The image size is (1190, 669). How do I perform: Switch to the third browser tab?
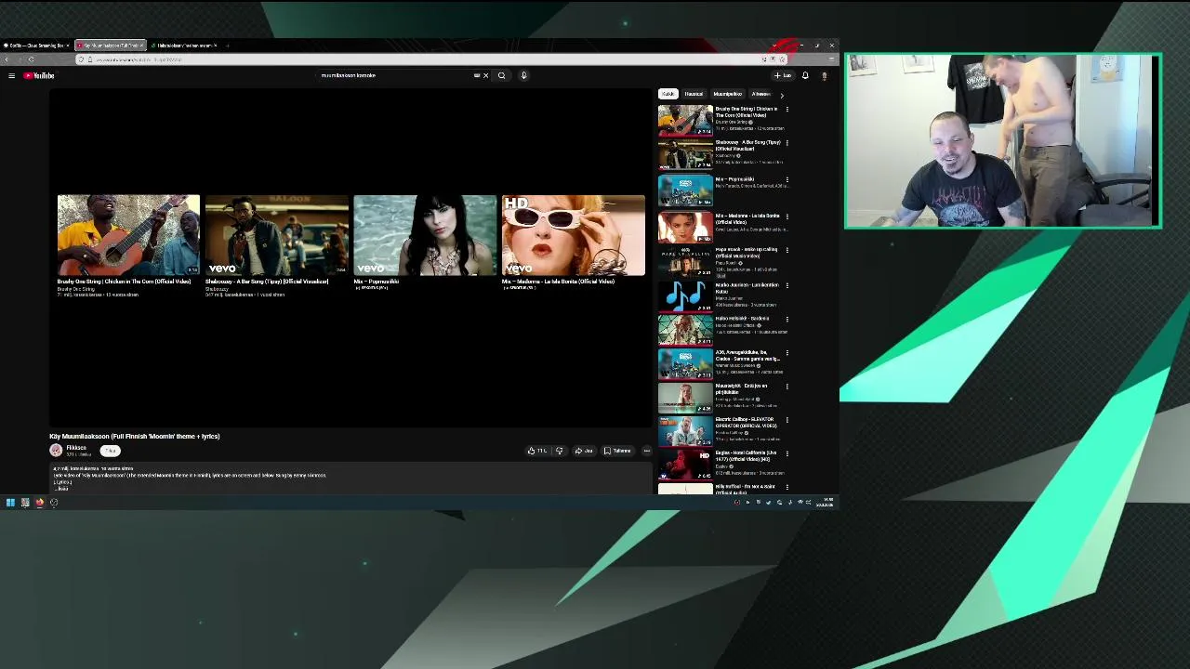(x=184, y=46)
